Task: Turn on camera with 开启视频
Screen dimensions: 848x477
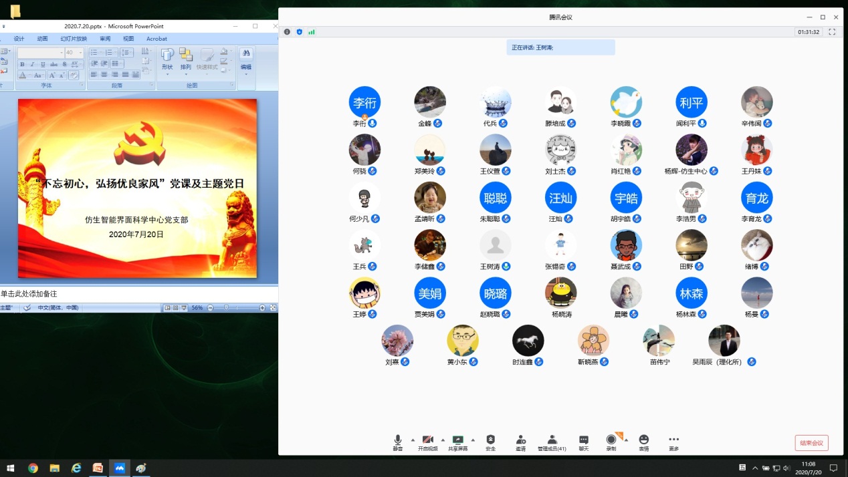Action: click(x=427, y=440)
